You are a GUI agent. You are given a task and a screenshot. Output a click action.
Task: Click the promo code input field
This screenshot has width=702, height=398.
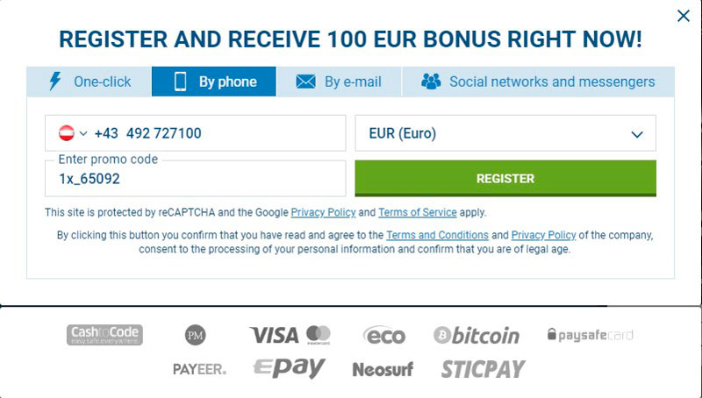[x=195, y=179]
